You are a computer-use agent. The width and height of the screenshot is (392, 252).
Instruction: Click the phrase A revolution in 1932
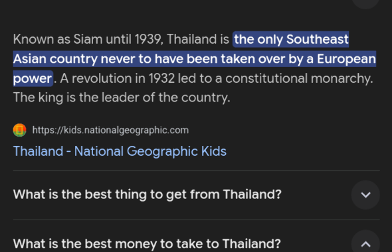117,79
